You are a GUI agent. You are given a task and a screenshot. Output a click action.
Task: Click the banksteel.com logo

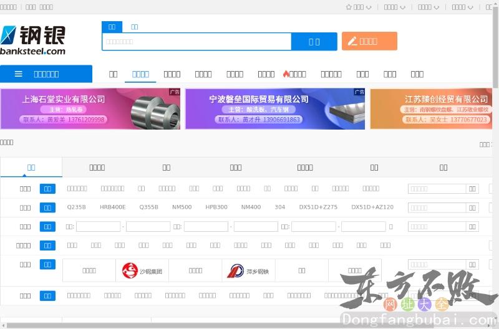click(33, 40)
